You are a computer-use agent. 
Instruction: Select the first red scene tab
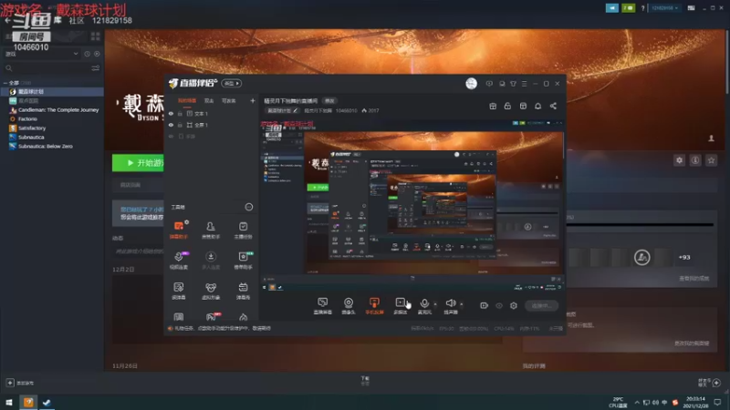pyautogui.click(x=187, y=100)
